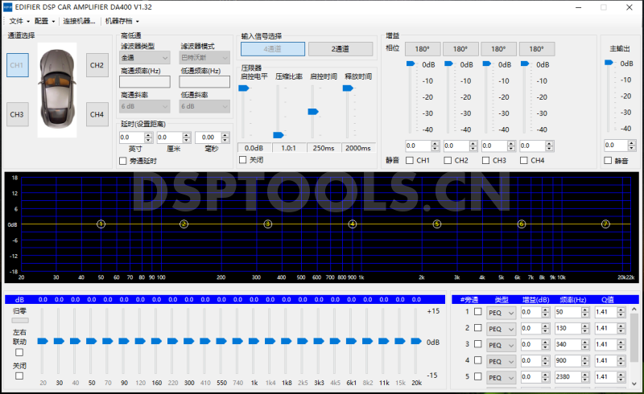Toggle fourth channel 180° phase button
644x394 pixels.
pos(537,49)
